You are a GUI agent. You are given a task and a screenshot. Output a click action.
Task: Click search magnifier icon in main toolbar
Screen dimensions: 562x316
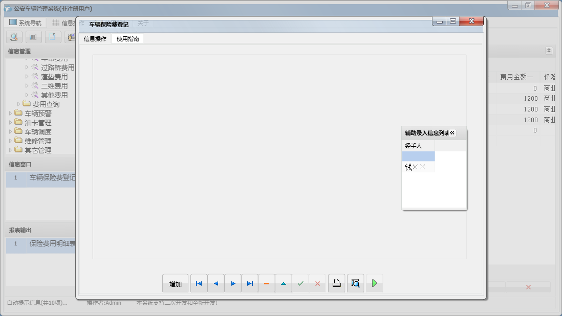(x=14, y=37)
